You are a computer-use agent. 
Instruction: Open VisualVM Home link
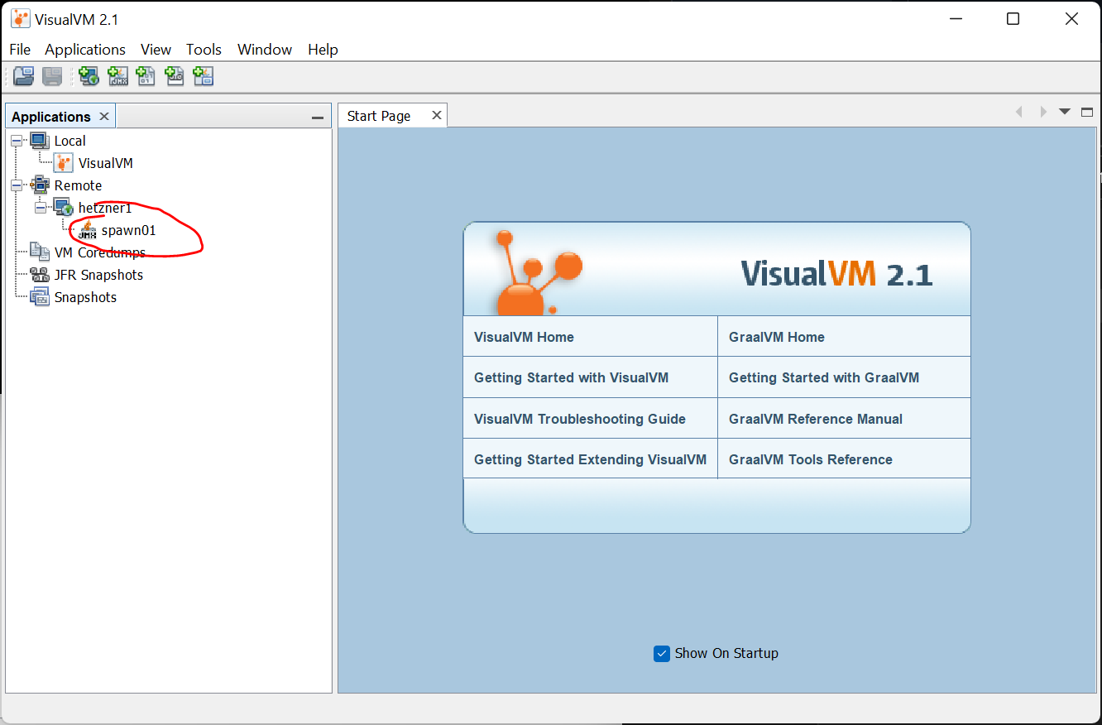(524, 337)
